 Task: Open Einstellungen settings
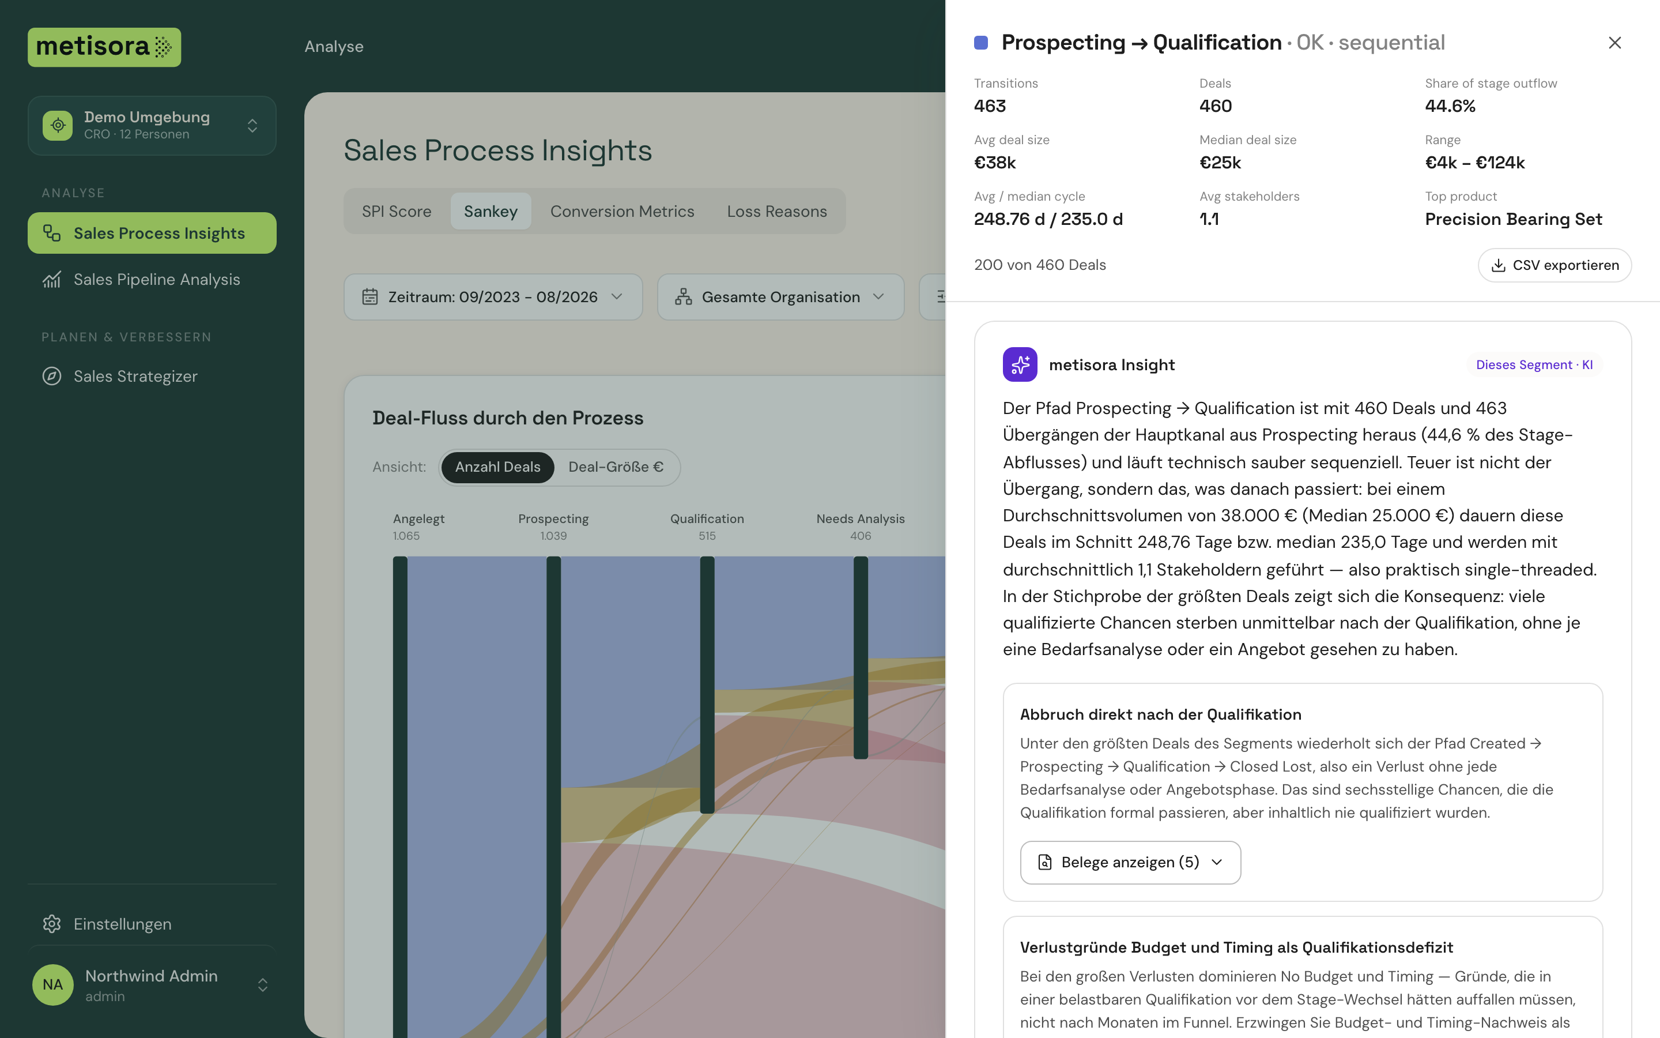click(x=152, y=923)
